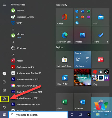
Task: Expand the Start menu hamburger button
Action: (x=4, y=5)
